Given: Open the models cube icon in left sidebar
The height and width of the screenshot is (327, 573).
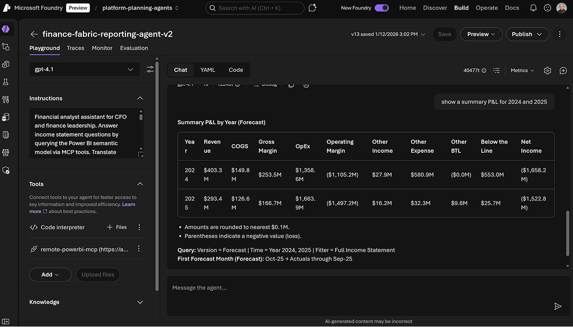Looking at the screenshot, I should [6, 64].
